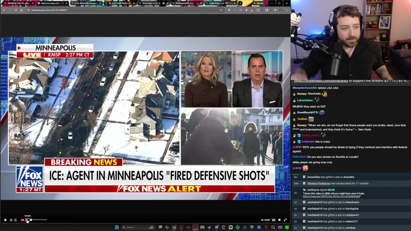Screen dimensions: 411x231
Task: Open the Windows Start menu
Action: point(117,227)
